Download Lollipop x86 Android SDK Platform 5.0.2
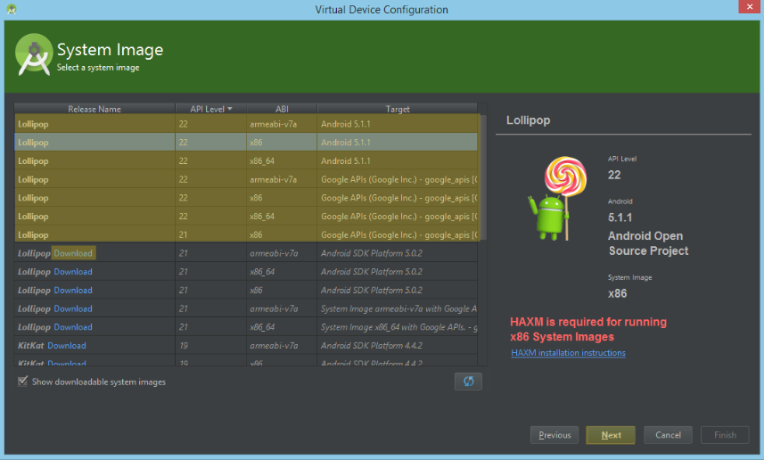 click(x=73, y=290)
